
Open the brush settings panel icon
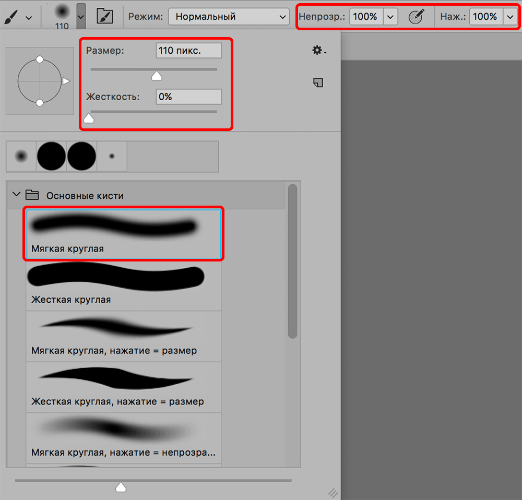click(x=105, y=17)
